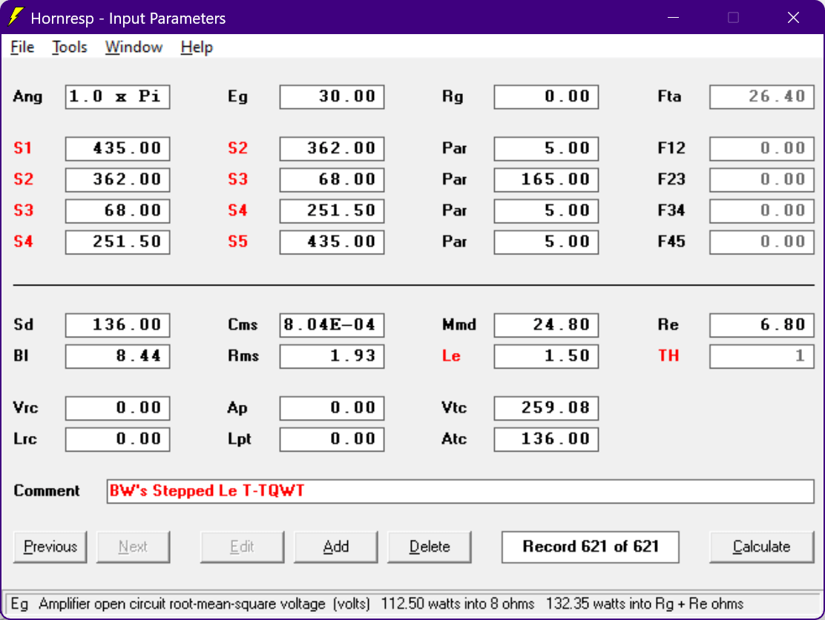Minimize the Hornresp window

pos(673,17)
